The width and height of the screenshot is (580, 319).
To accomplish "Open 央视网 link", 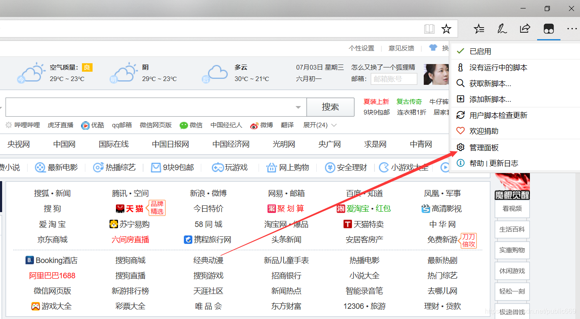I will [x=19, y=144].
